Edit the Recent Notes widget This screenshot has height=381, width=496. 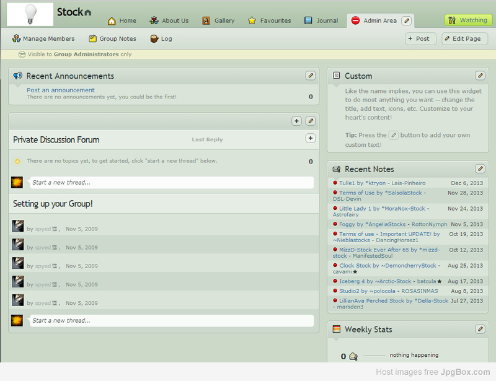coord(480,169)
